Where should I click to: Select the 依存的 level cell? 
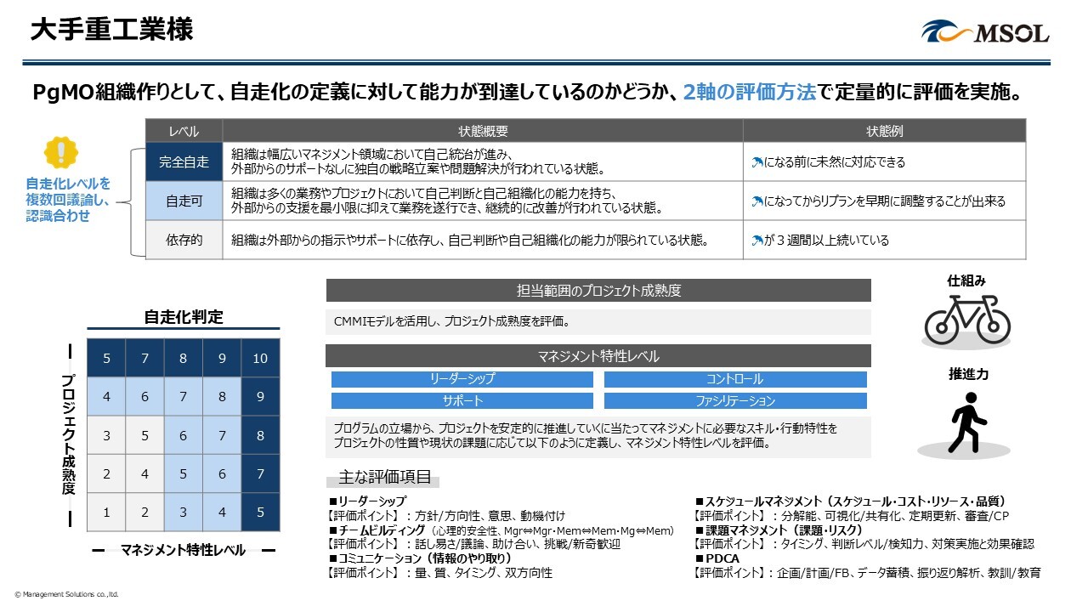184,241
